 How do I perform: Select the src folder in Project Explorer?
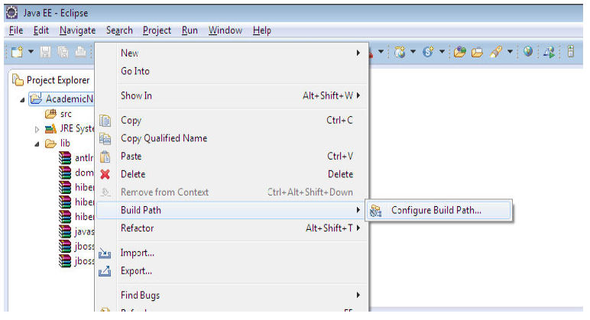(x=66, y=114)
